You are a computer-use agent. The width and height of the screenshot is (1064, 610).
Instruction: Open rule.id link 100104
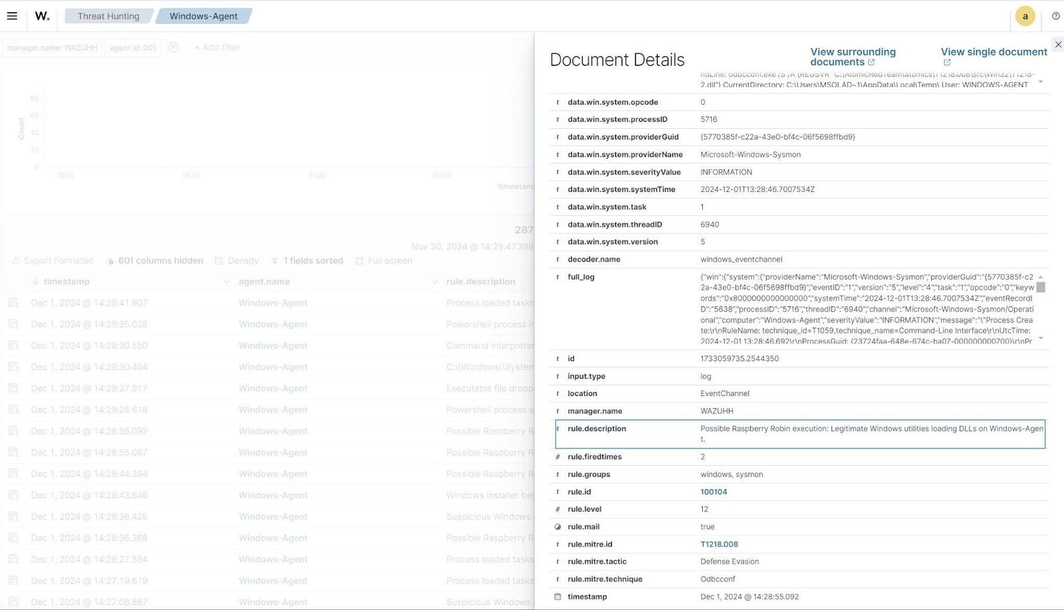(714, 492)
